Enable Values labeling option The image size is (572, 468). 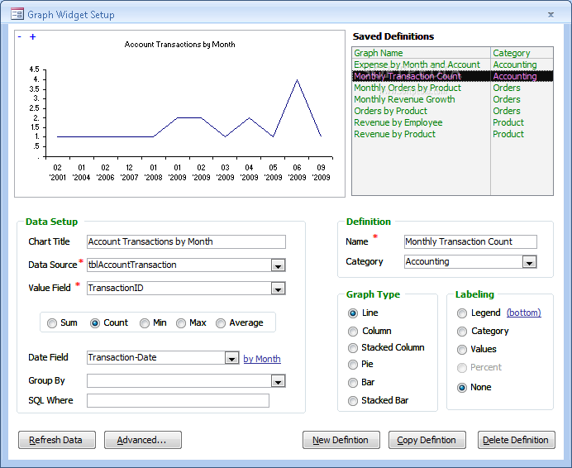pyautogui.click(x=462, y=350)
